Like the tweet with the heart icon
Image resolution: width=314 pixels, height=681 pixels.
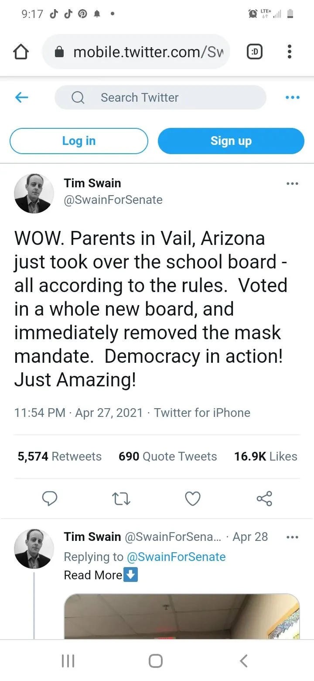tap(193, 498)
